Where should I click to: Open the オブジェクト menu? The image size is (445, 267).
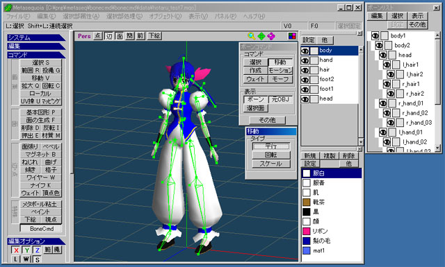tap(165, 17)
